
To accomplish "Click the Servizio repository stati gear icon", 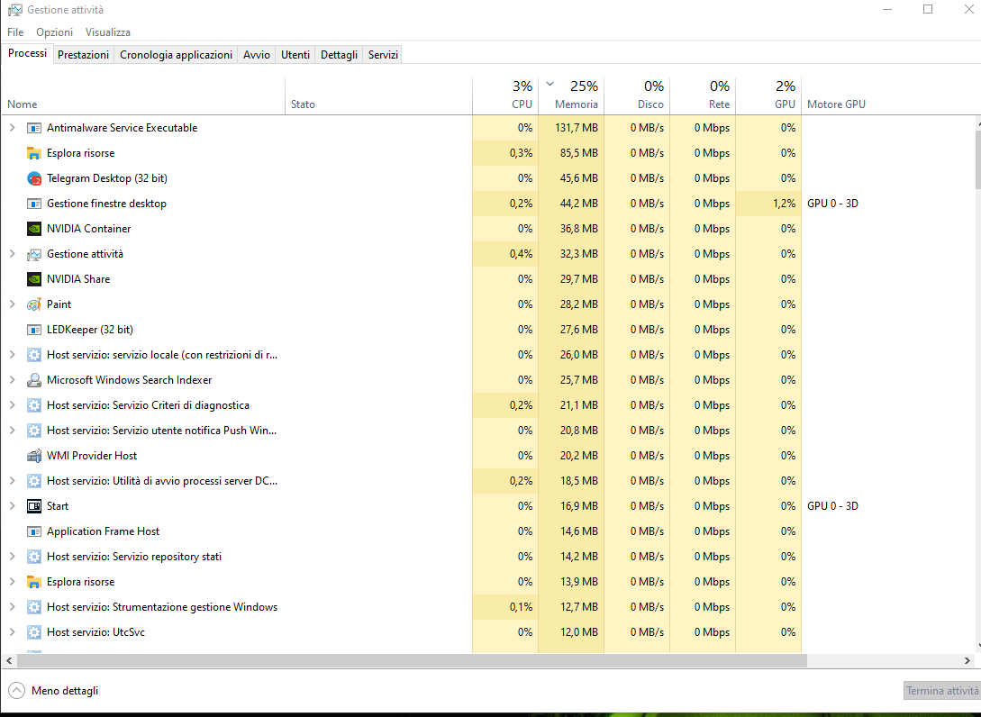I will 34,556.
